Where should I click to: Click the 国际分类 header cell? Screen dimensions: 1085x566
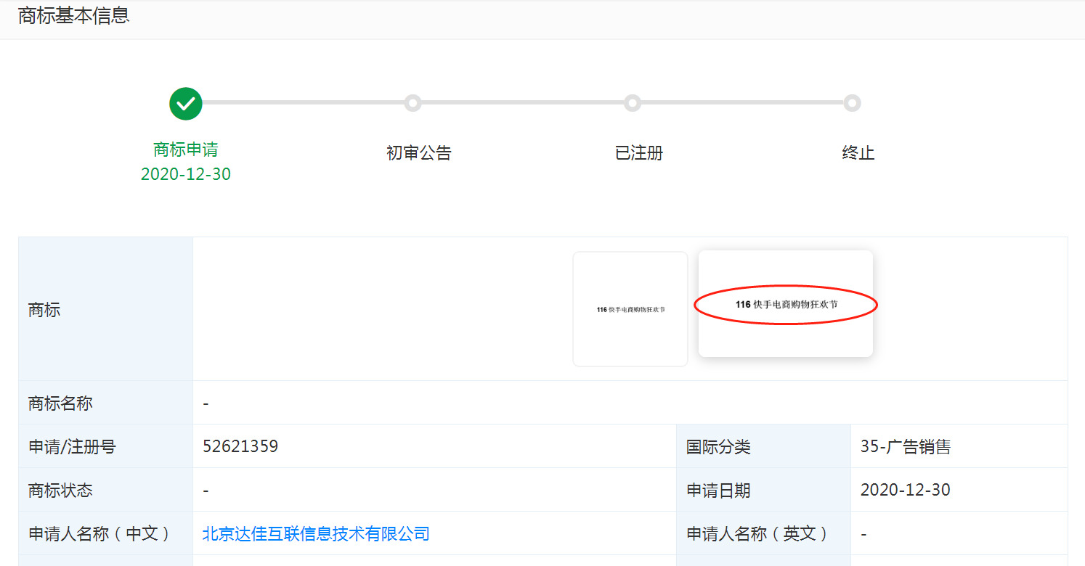(x=763, y=446)
